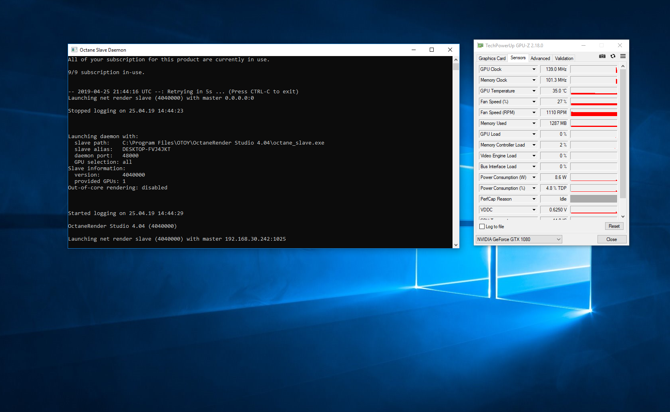The image size is (670, 412).
Task: Click the PerfCap Reason gray graph bar
Action: [594, 199]
